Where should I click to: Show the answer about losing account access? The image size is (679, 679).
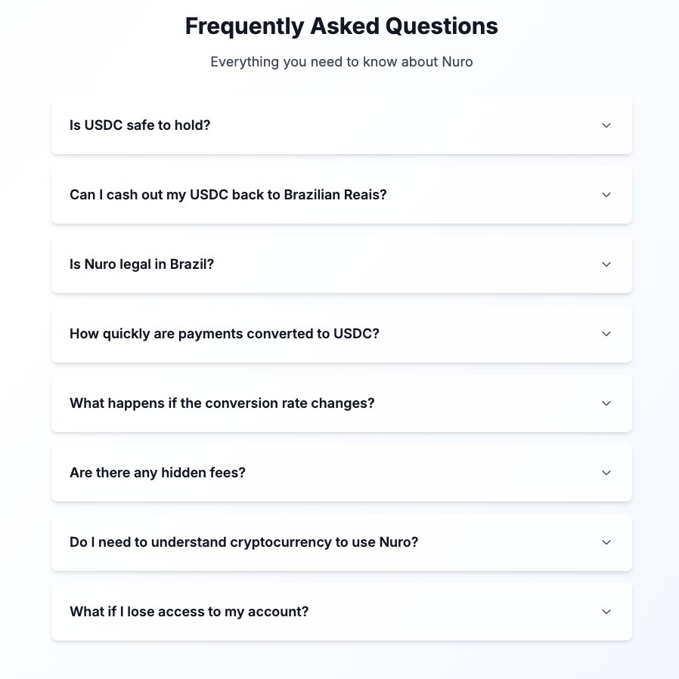pyautogui.click(x=340, y=612)
